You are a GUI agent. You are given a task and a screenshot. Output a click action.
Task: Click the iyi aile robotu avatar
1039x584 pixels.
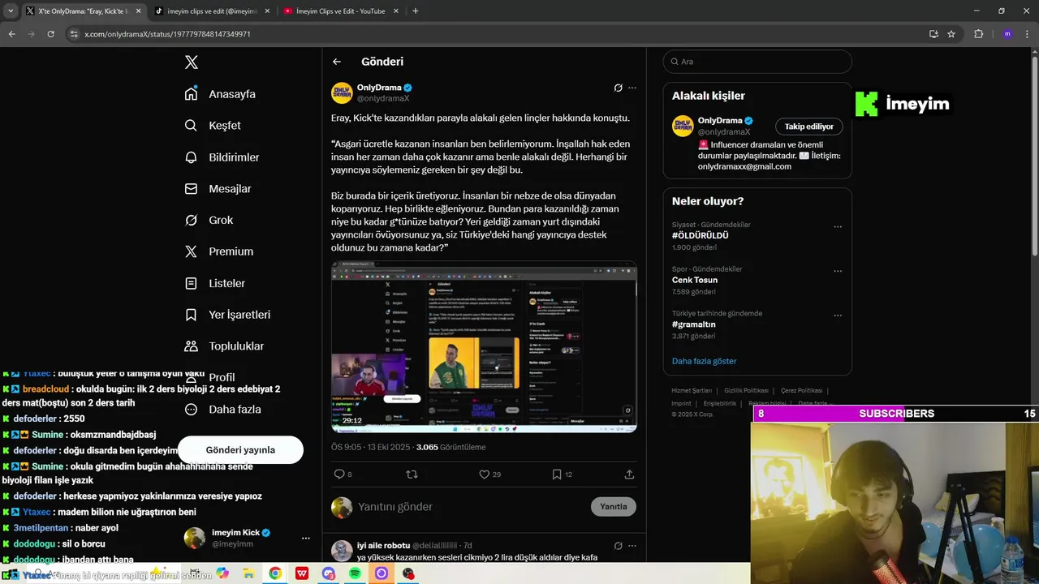click(342, 551)
